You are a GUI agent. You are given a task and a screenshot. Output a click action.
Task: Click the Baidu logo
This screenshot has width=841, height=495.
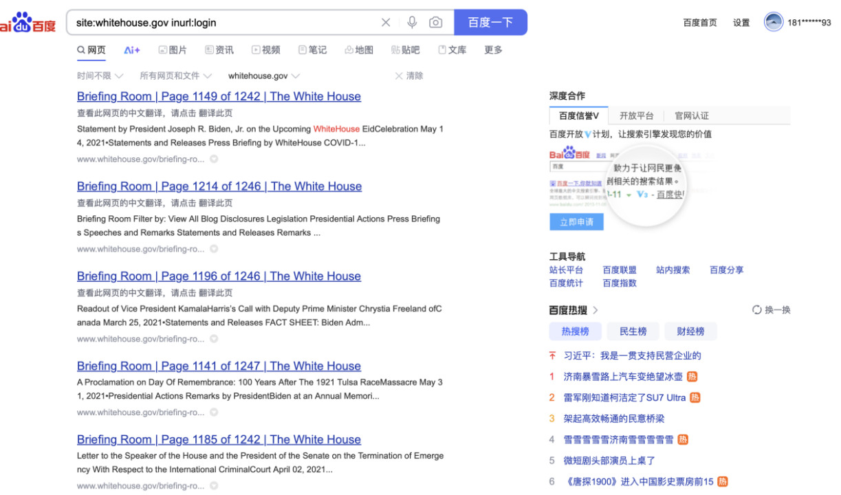(28, 23)
